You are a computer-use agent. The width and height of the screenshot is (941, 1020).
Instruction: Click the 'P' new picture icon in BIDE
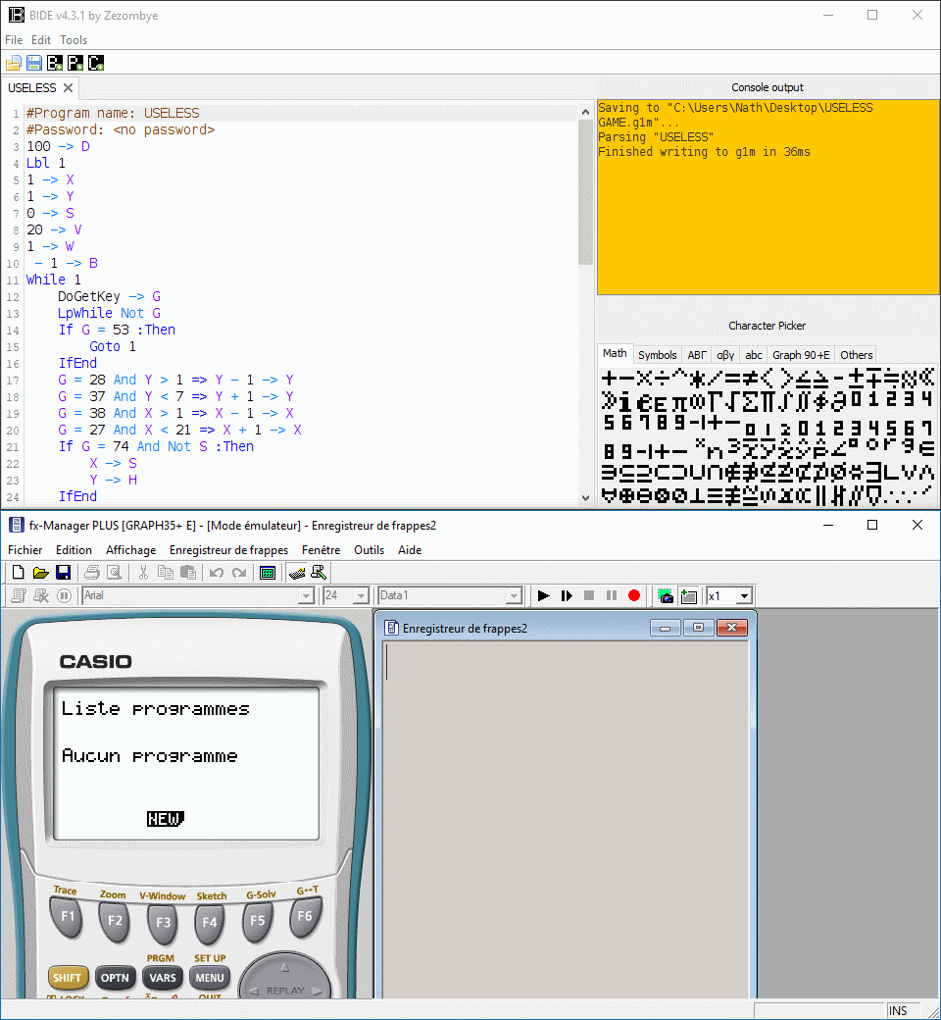click(x=76, y=63)
